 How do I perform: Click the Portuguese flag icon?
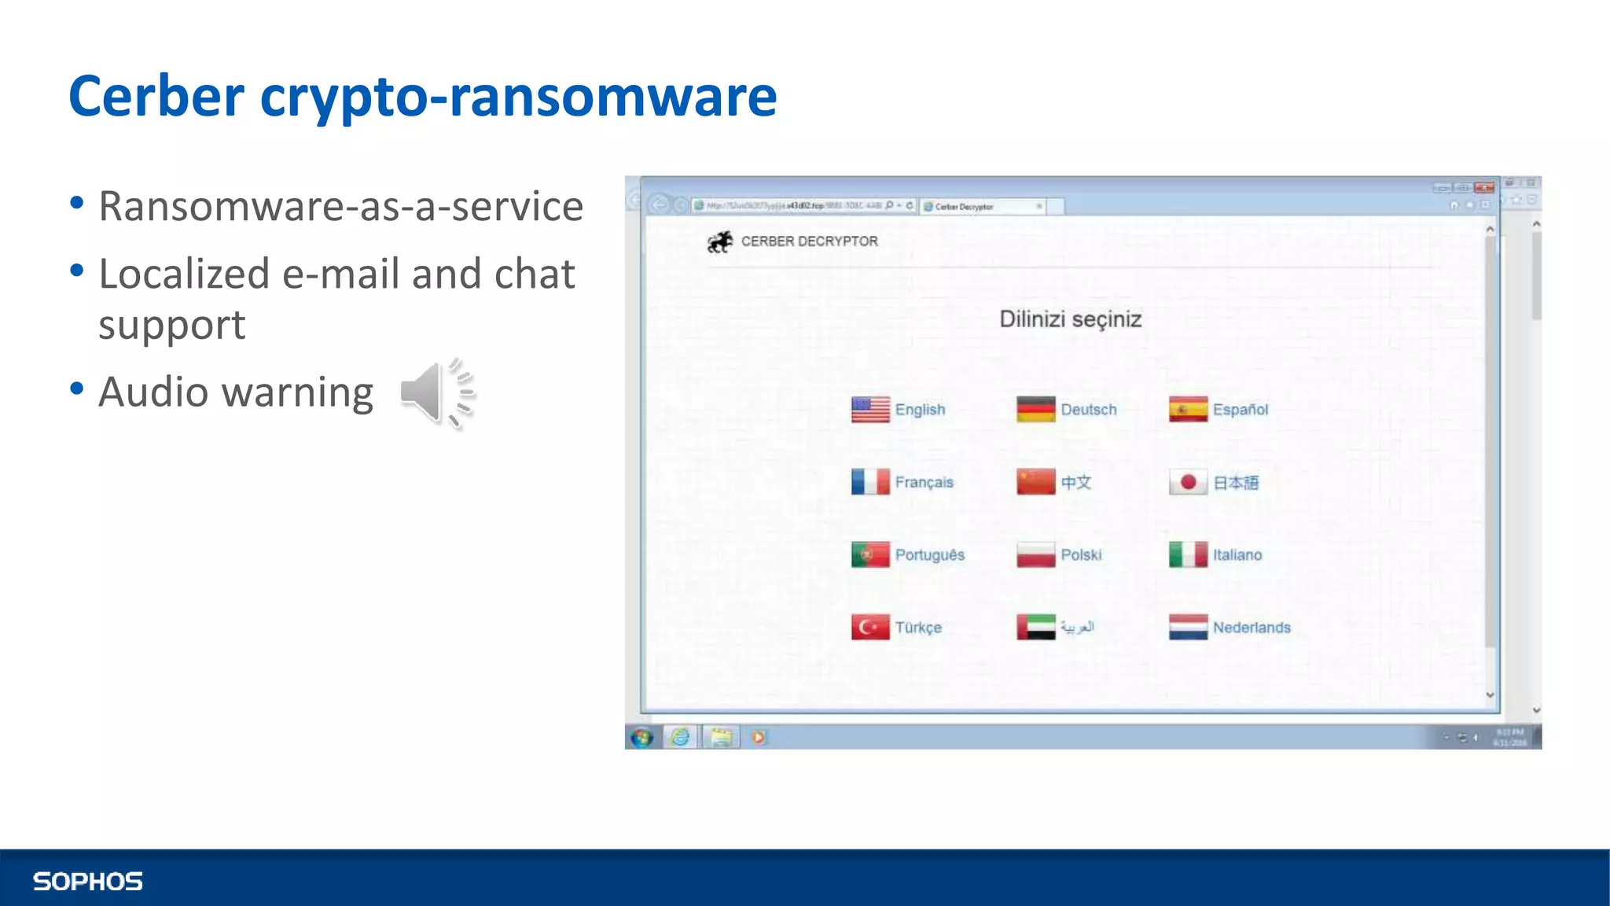[x=870, y=554]
